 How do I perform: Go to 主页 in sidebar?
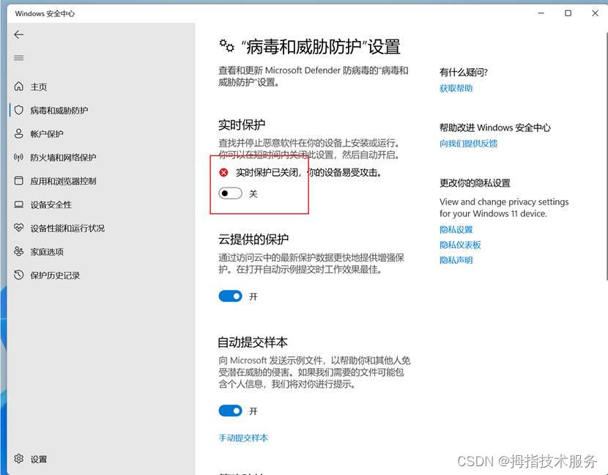39,86
